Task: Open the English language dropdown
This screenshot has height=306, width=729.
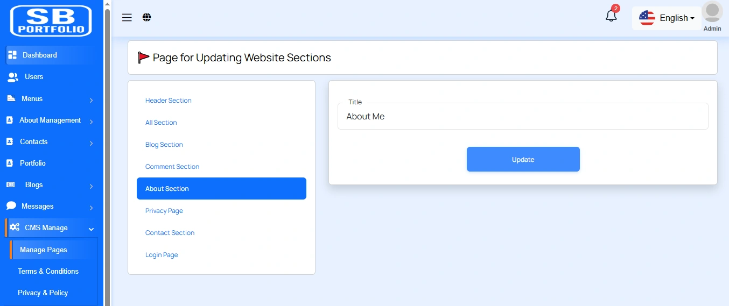Action: click(667, 18)
